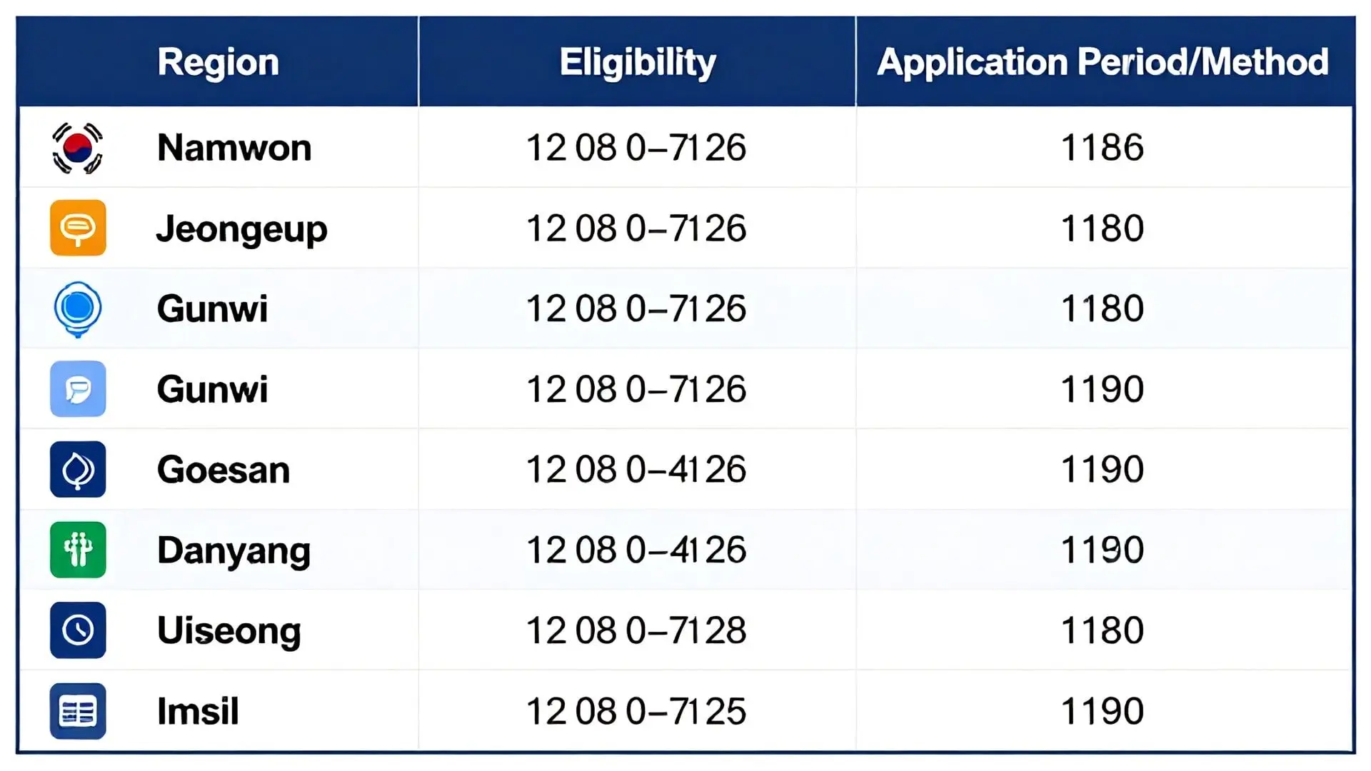Viewport: 1371px width, 771px height.
Task: Select the Imsil region name
Action: 198,712
